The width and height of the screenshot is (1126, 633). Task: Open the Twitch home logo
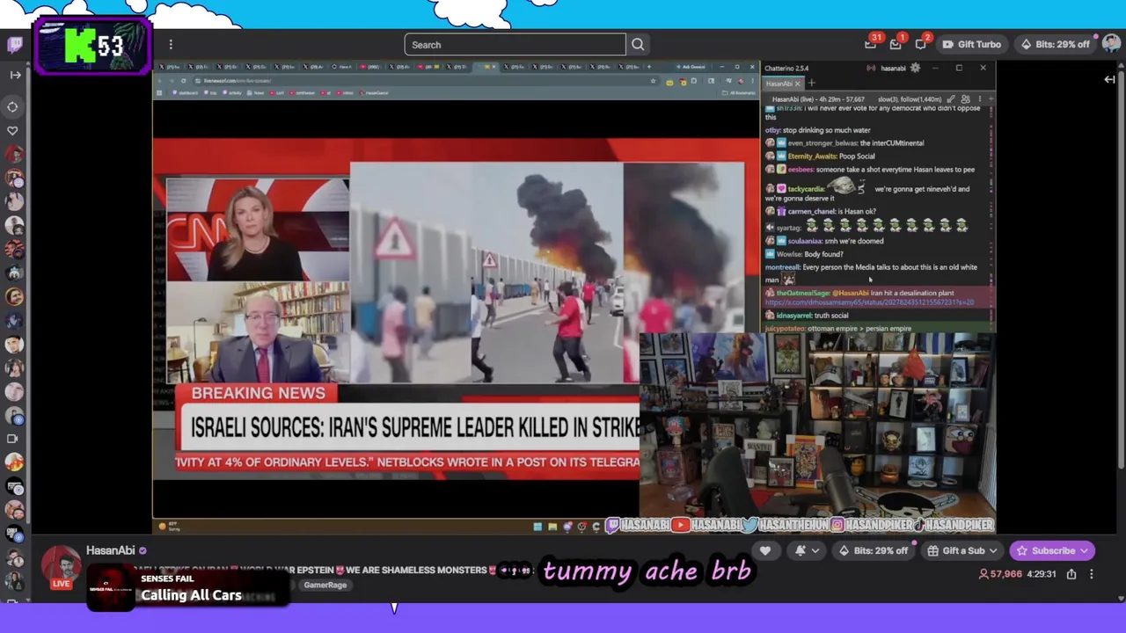[x=15, y=45]
